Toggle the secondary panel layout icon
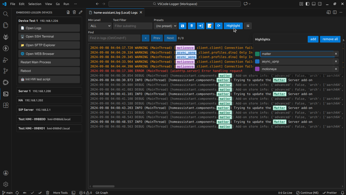Screen dimensions: 346x195 [320, 4]
